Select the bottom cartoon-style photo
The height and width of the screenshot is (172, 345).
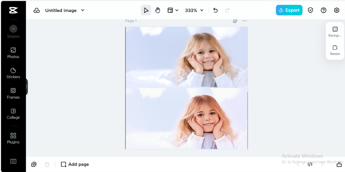[186, 118]
